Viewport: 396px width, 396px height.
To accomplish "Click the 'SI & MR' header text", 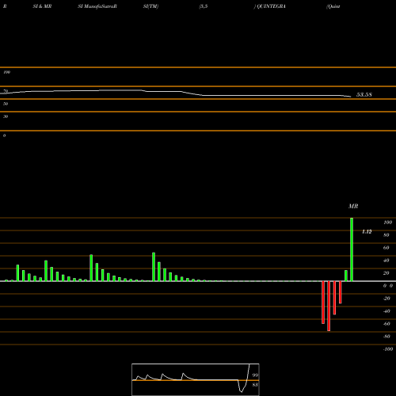I will [x=42, y=6].
